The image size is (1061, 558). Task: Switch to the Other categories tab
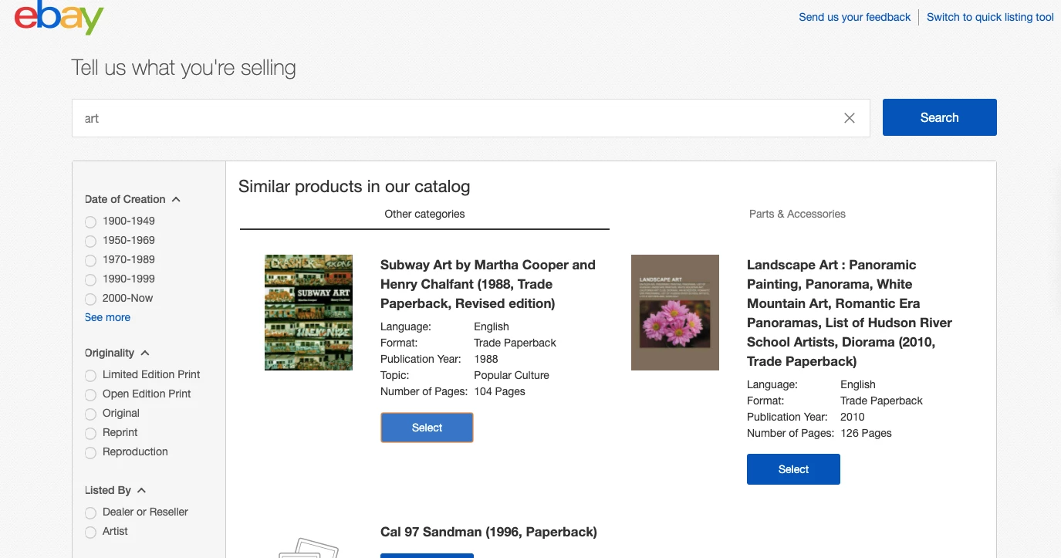point(424,215)
